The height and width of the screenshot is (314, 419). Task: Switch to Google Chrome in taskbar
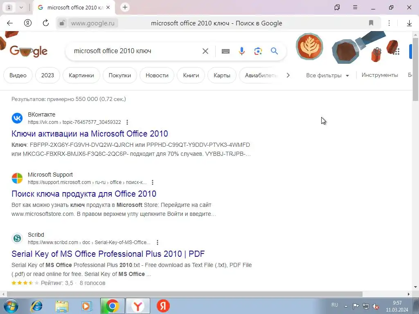(113, 306)
